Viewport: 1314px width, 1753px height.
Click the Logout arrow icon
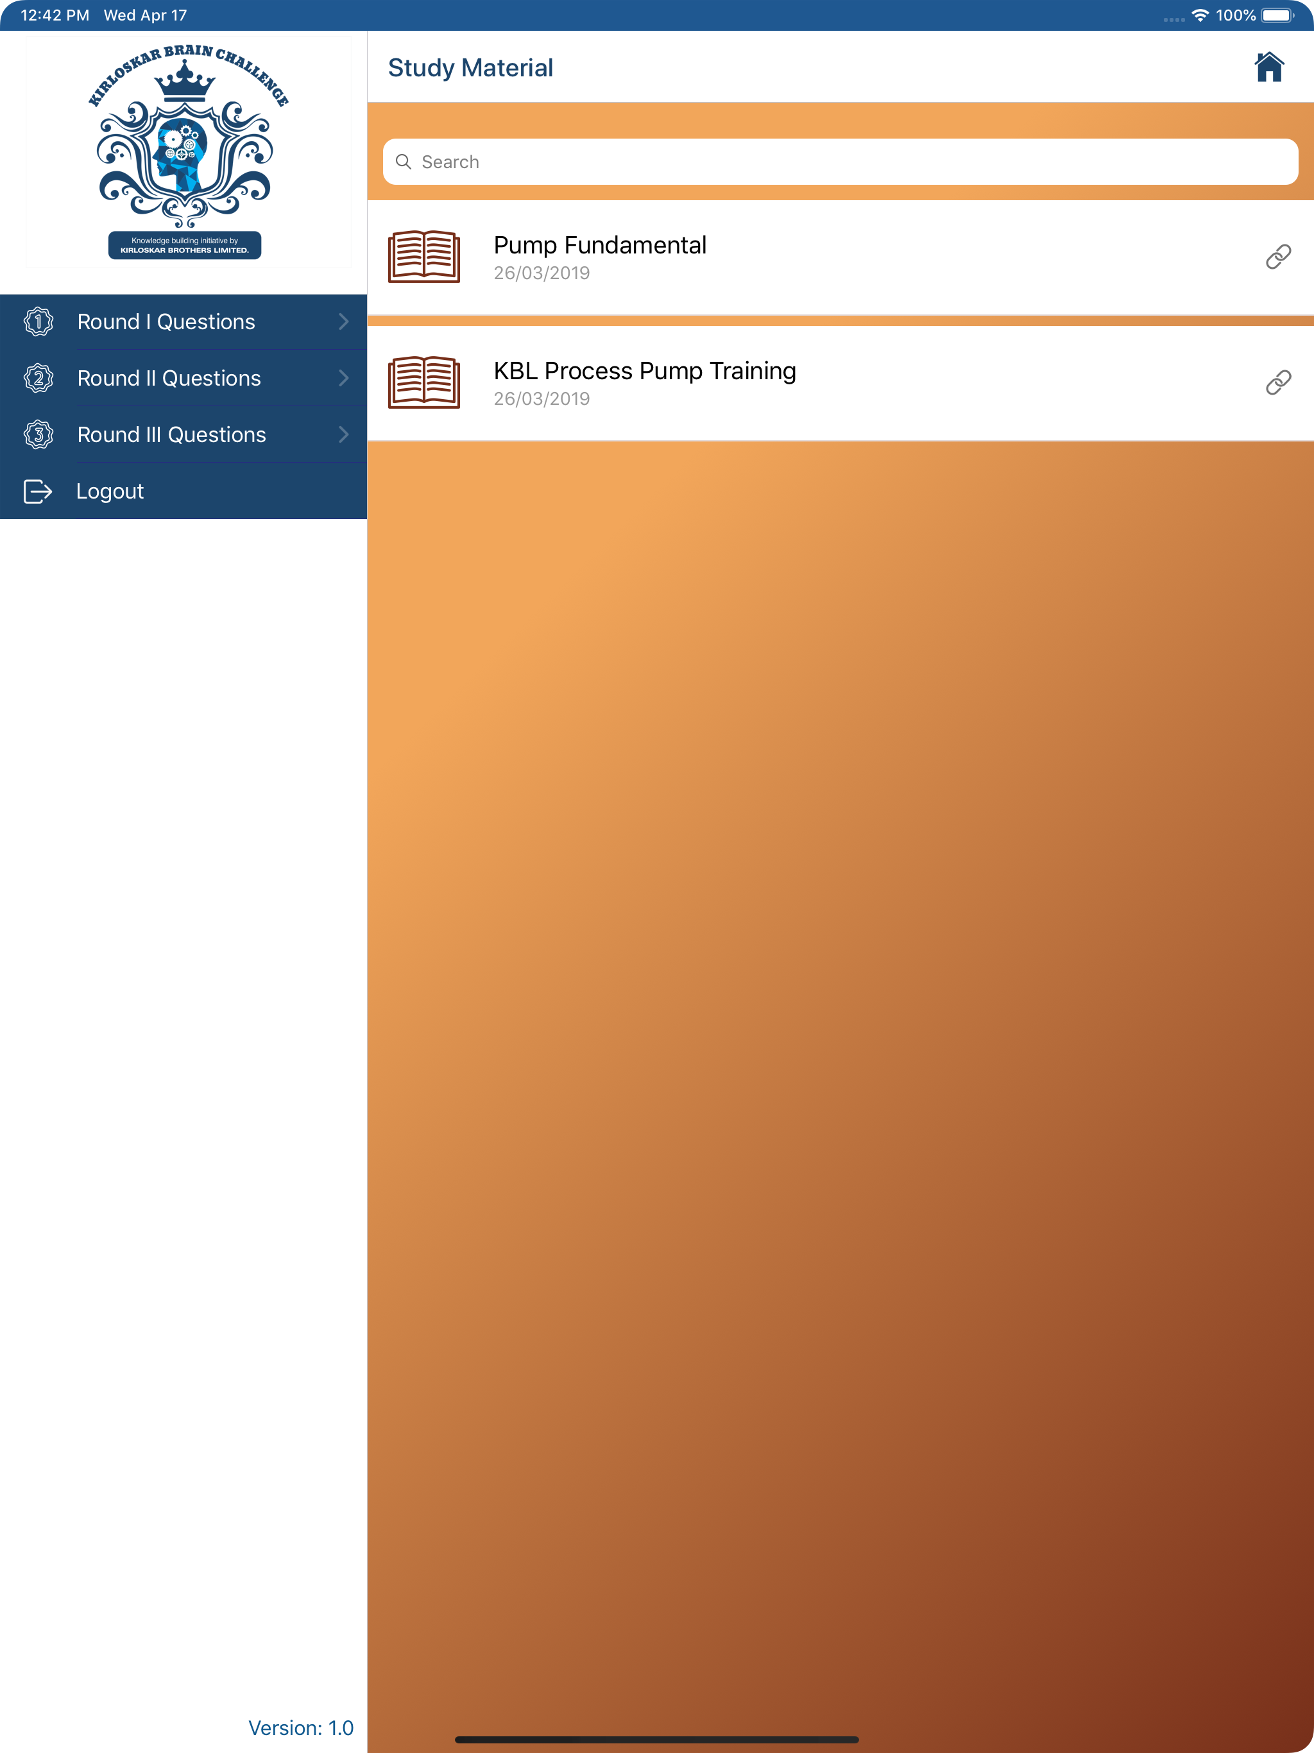37,492
